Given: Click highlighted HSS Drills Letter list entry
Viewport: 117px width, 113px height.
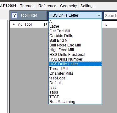Looking at the screenshot, I should [75, 64].
